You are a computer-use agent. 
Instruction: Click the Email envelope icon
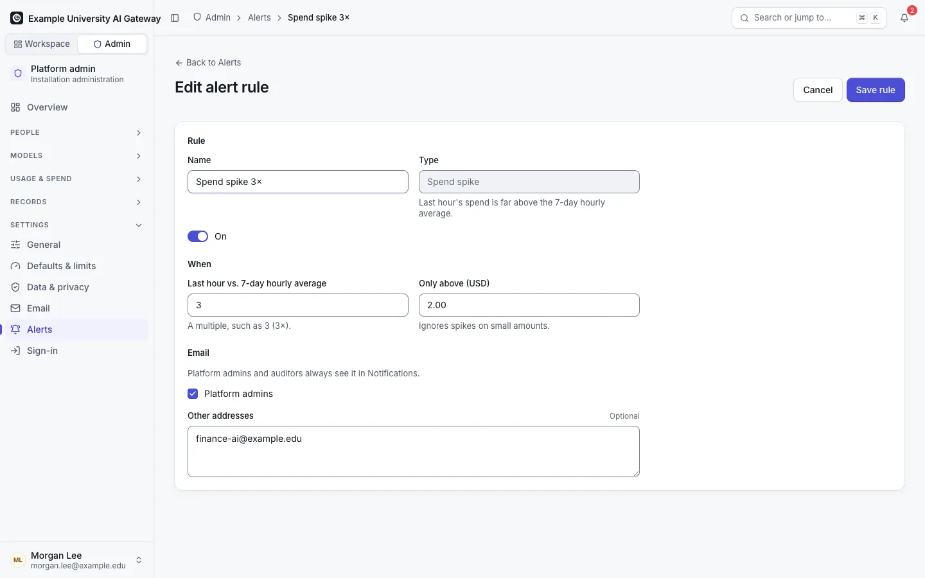coord(15,308)
